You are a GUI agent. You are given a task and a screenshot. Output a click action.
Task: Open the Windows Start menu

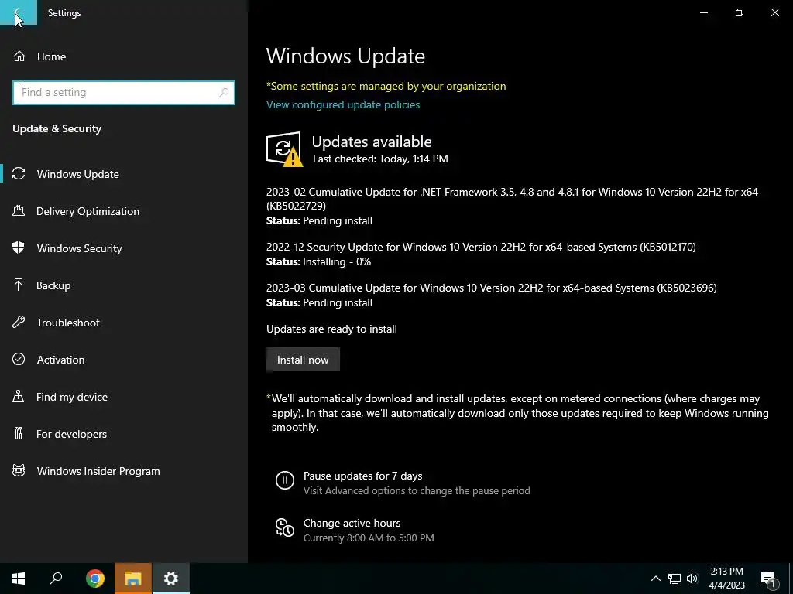tap(19, 579)
